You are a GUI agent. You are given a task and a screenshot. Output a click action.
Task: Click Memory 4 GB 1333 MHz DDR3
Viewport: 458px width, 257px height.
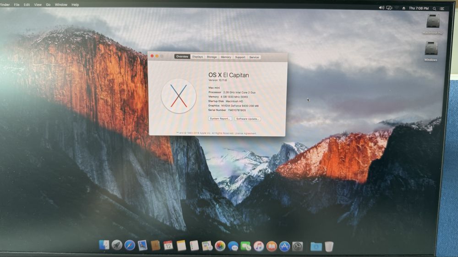click(228, 97)
